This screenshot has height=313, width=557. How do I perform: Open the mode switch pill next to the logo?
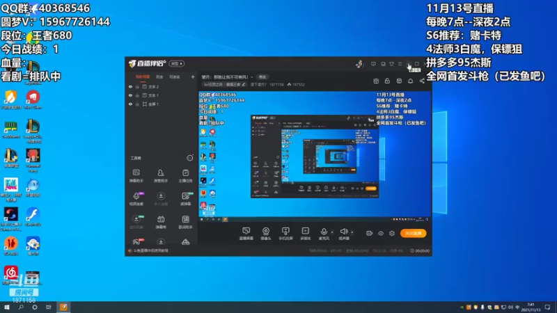click(x=177, y=63)
